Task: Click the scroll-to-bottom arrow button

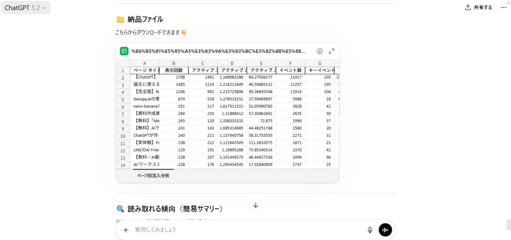Action: (x=255, y=205)
